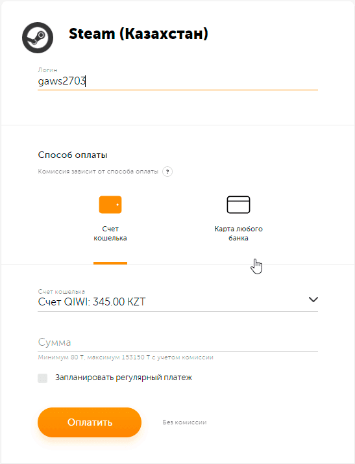The width and height of the screenshot is (355, 464).
Task: Click the minimum and maximum amount hint
Action: (126, 357)
